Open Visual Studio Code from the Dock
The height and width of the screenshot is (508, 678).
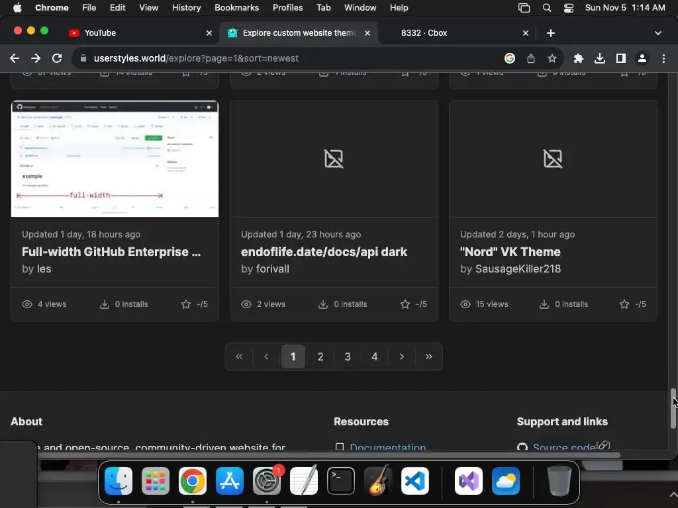[415, 481]
